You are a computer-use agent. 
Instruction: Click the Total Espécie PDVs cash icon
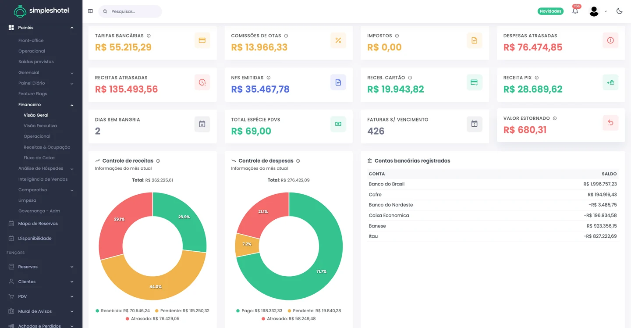[338, 124]
